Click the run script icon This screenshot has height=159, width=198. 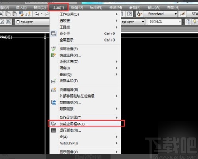54,130
